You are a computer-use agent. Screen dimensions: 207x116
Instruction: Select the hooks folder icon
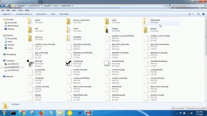click(x=69, y=30)
